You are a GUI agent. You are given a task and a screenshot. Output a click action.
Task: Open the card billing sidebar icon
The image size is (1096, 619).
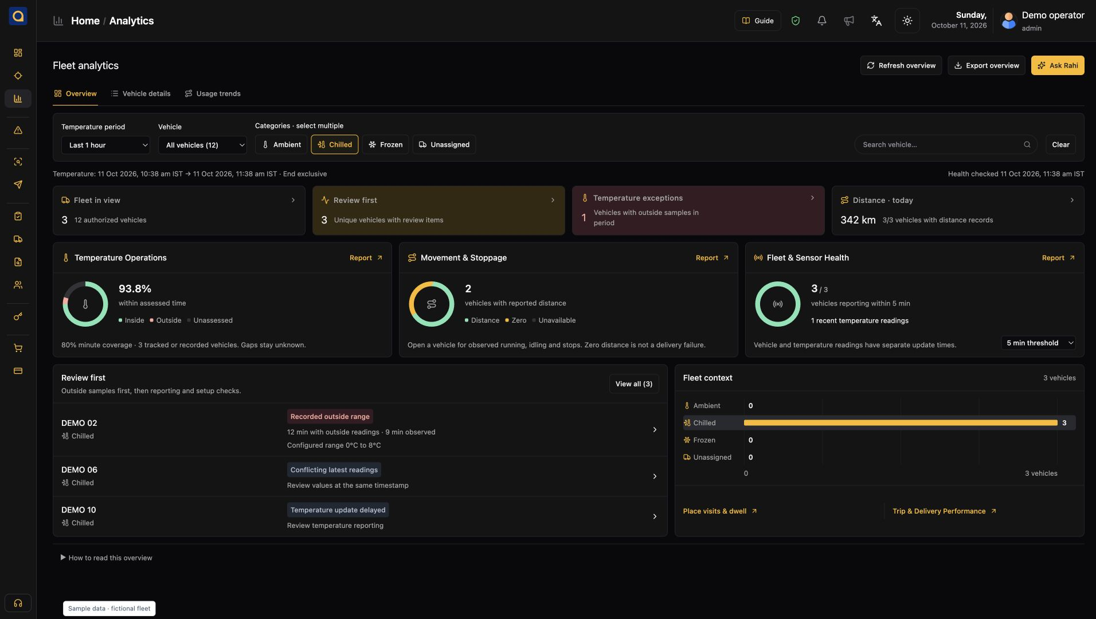click(18, 371)
